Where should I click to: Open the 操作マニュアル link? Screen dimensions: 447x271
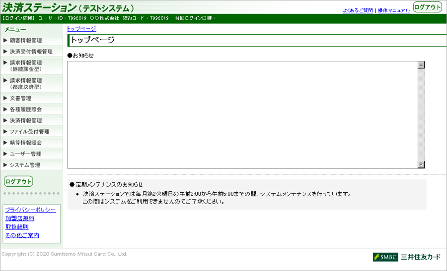pos(394,10)
